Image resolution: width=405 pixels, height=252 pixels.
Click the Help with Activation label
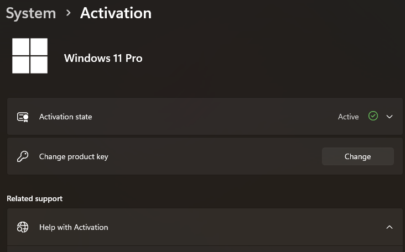(74, 227)
